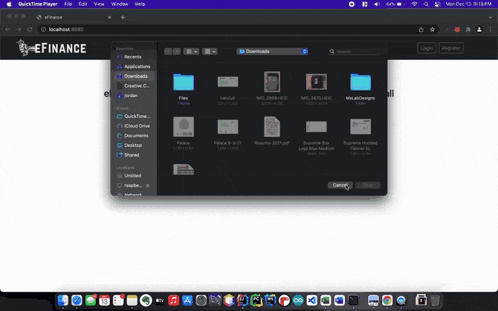
Task: Open the Creative Cloud folder in sidebar
Action: (x=137, y=86)
